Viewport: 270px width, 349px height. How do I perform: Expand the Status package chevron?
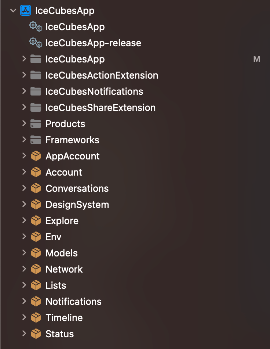tap(24, 334)
